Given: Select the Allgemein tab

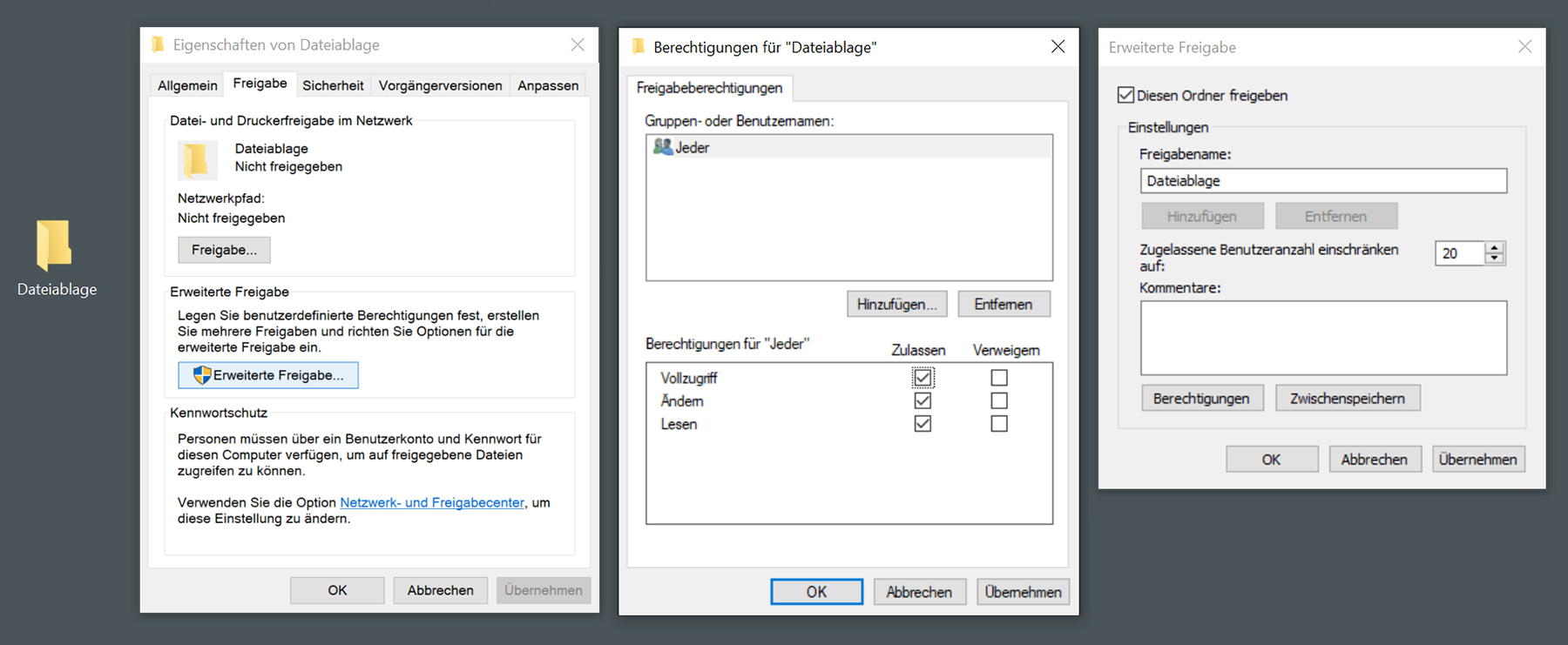Looking at the screenshot, I should coord(187,85).
